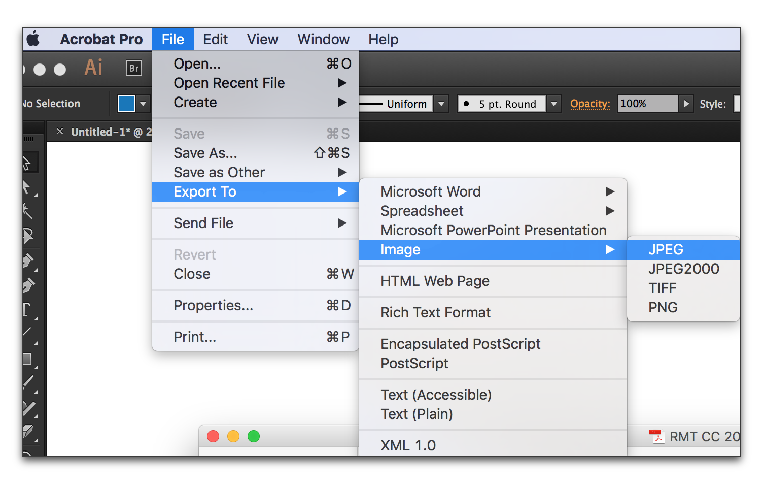
Task: Select the Rectangle tool
Action: [28, 359]
